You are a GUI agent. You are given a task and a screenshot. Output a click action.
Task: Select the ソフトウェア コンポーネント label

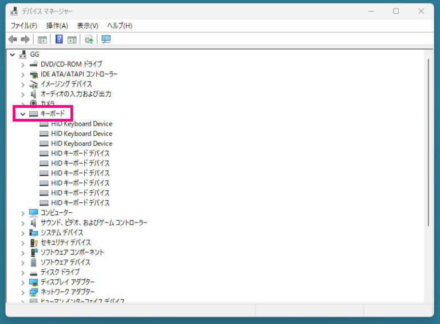72,252
